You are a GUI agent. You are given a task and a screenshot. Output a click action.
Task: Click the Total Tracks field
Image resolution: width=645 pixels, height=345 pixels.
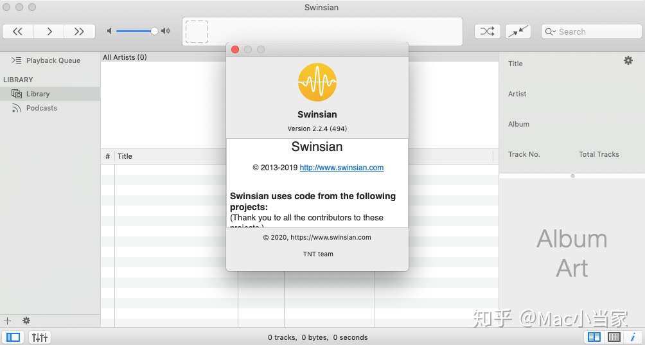[x=599, y=154]
